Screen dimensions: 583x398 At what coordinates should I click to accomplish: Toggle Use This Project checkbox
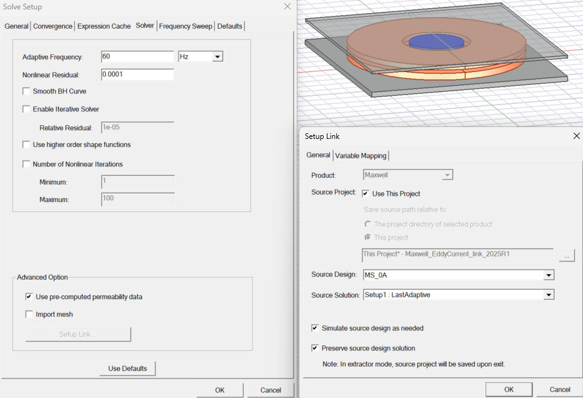point(366,193)
